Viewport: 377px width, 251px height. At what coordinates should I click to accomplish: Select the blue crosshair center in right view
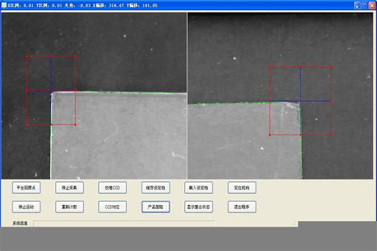point(300,100)
